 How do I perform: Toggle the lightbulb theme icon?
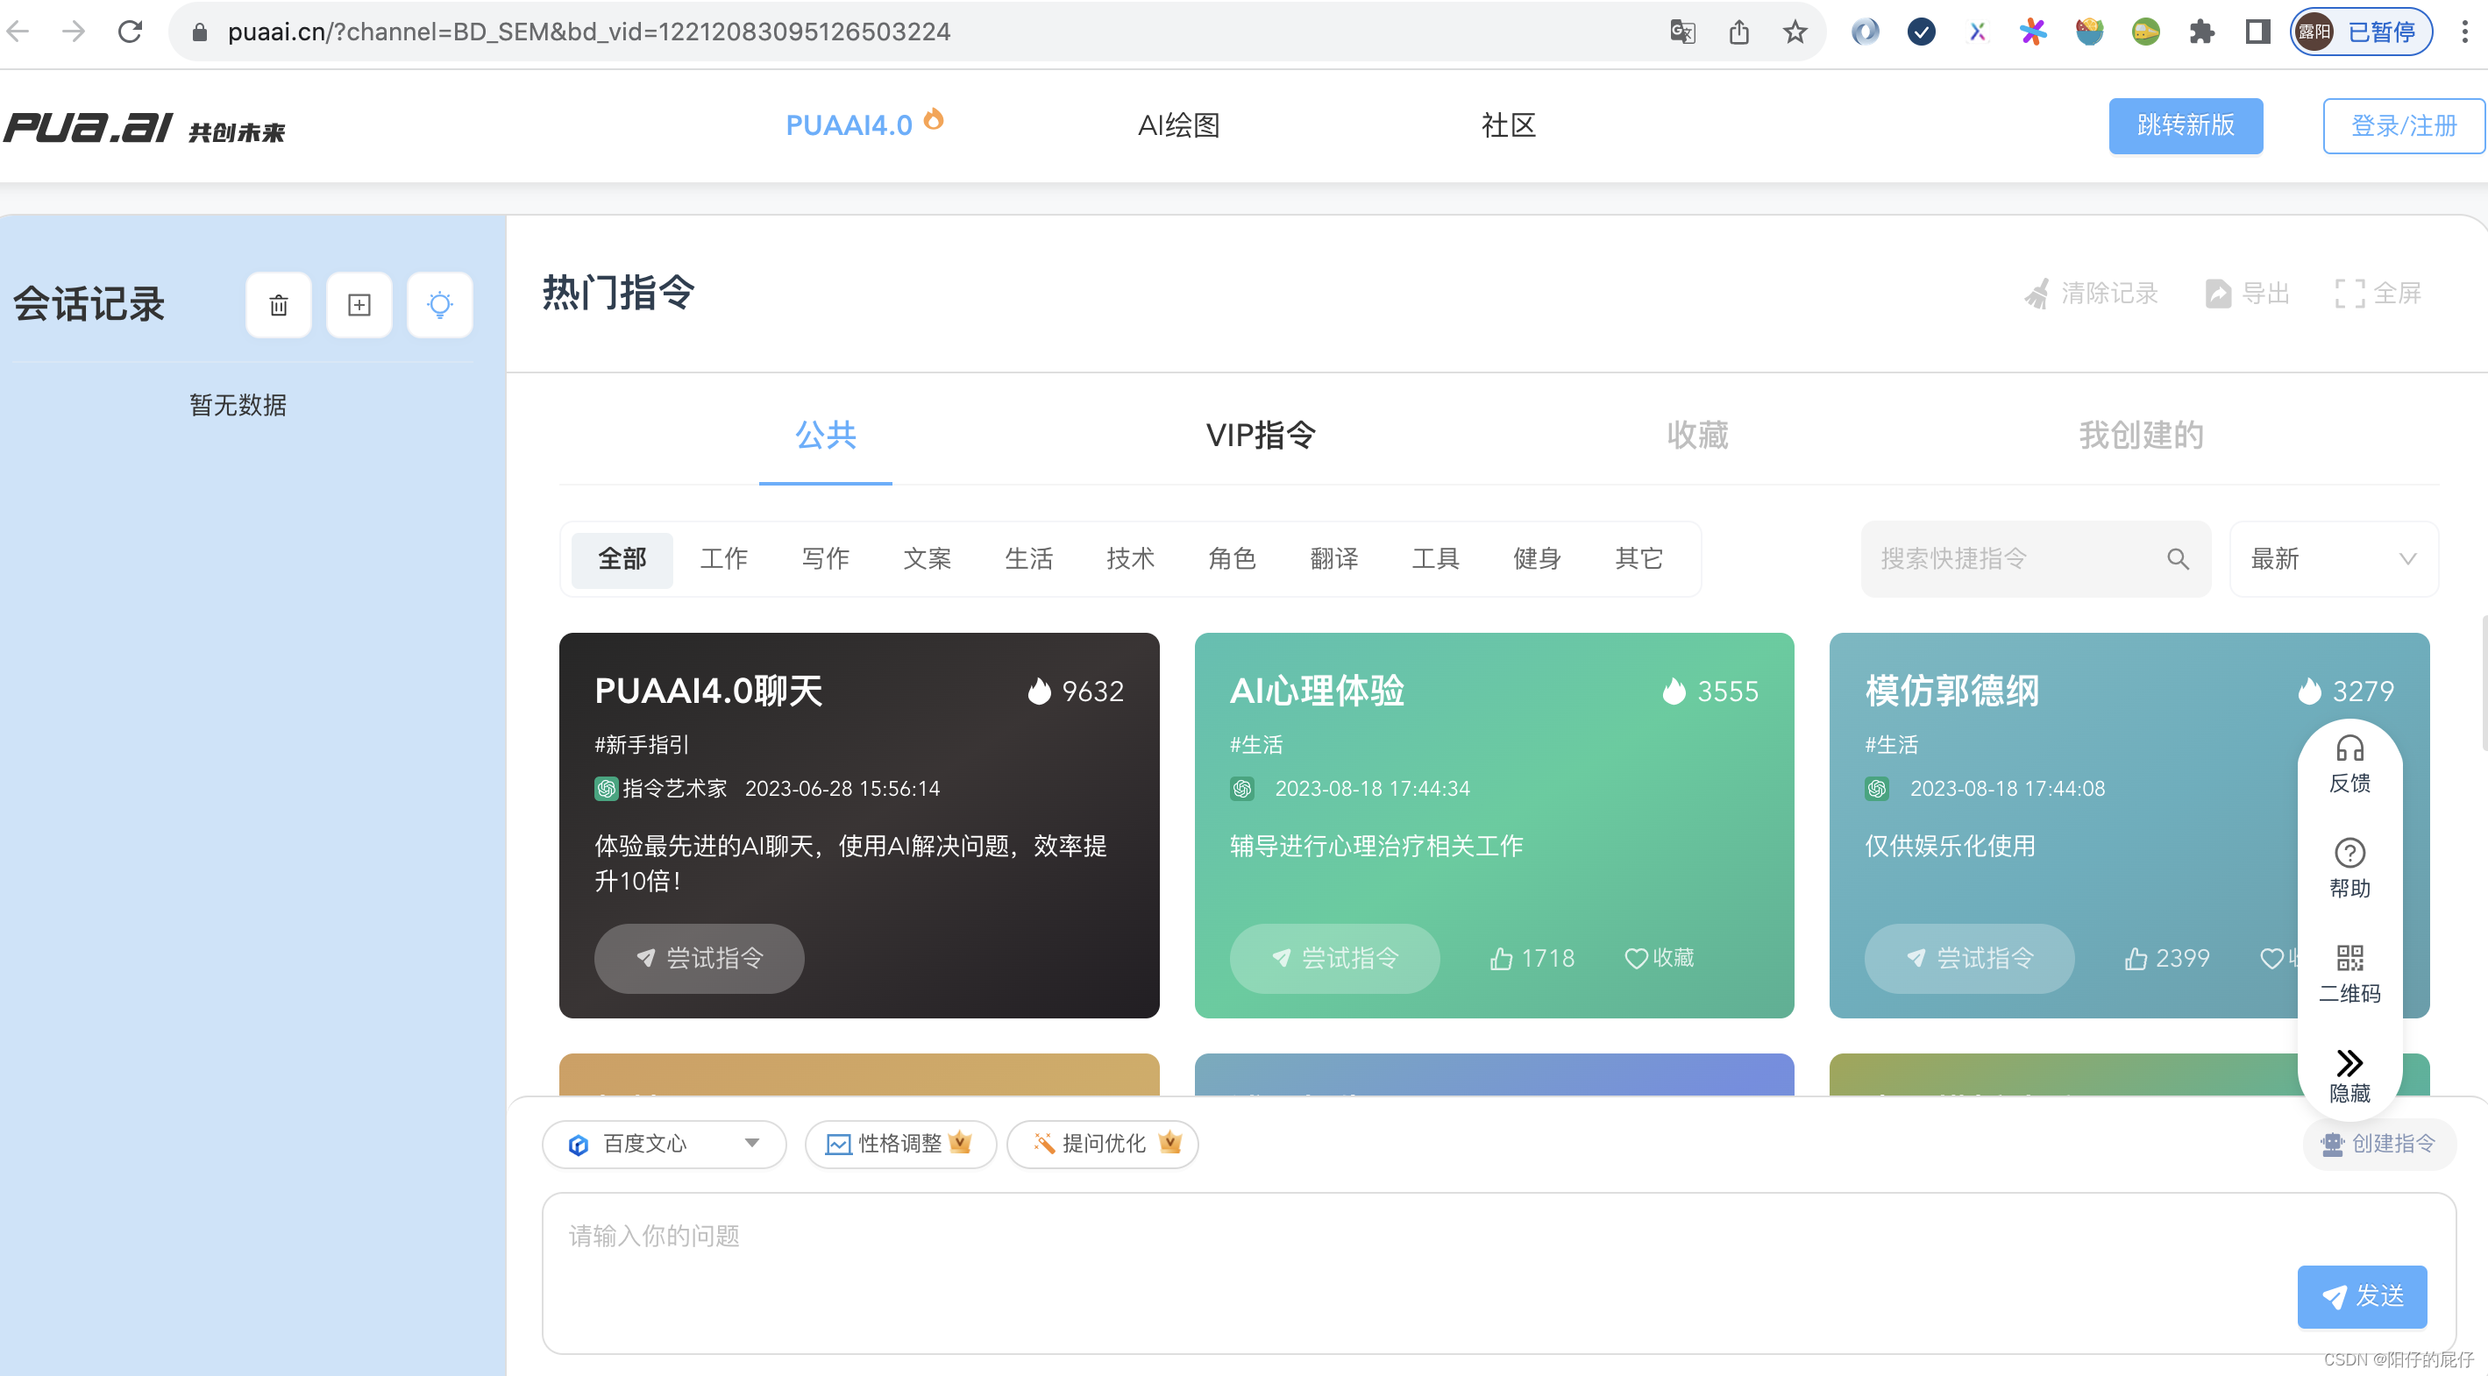coord(439,305)
